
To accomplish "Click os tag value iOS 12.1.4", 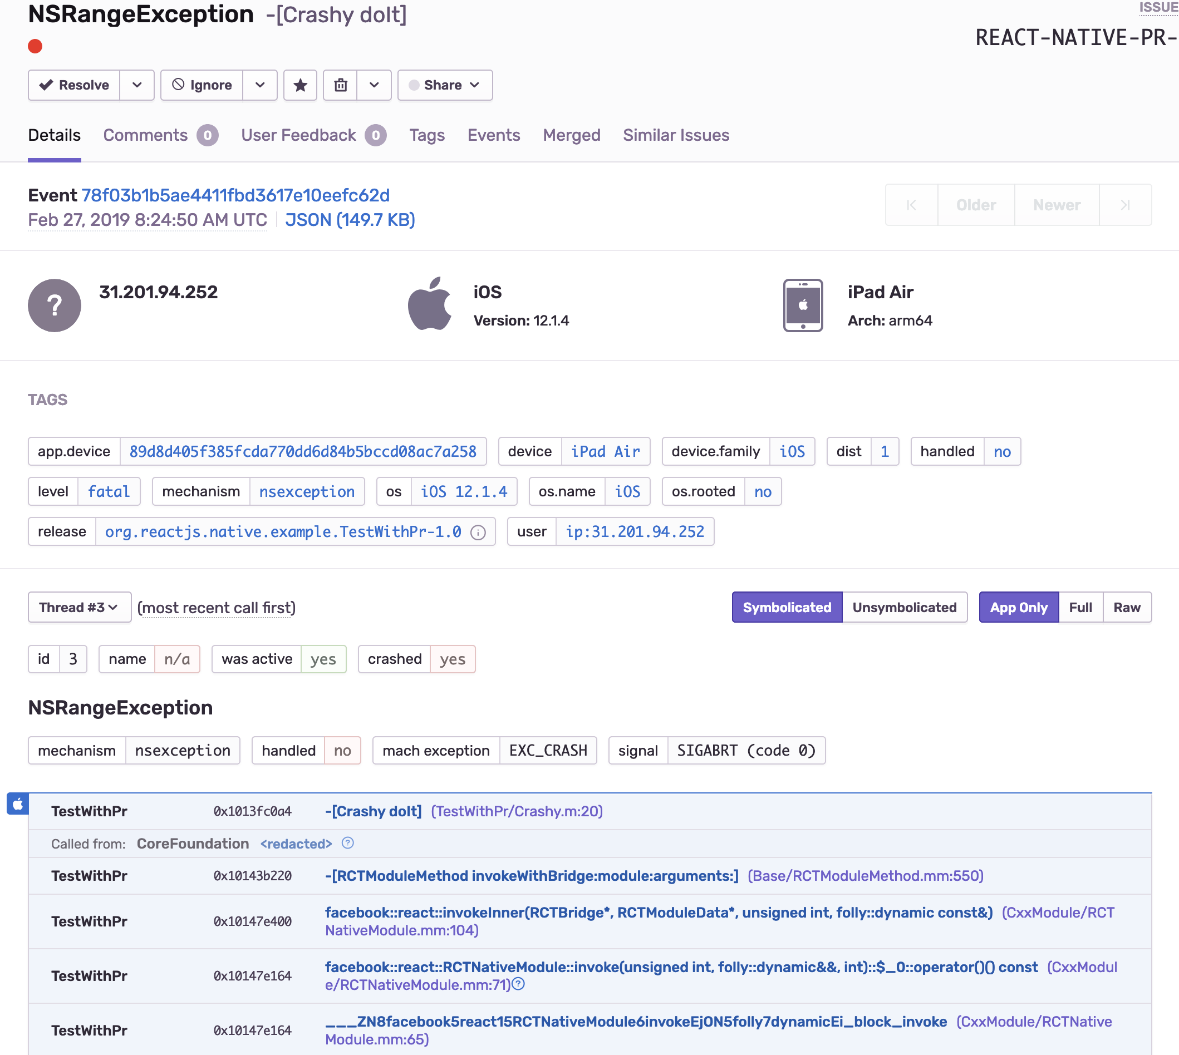I will click(464, 491).
